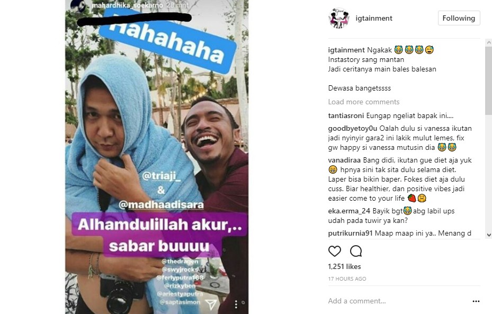Click the comments scrollbar down arrow
This screenshot has height=314, width=492.
point(488,235)
